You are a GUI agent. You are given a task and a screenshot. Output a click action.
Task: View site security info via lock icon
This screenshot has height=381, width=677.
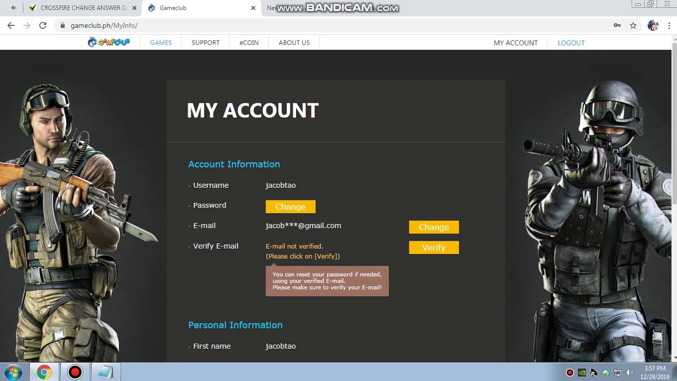(63, 25)
